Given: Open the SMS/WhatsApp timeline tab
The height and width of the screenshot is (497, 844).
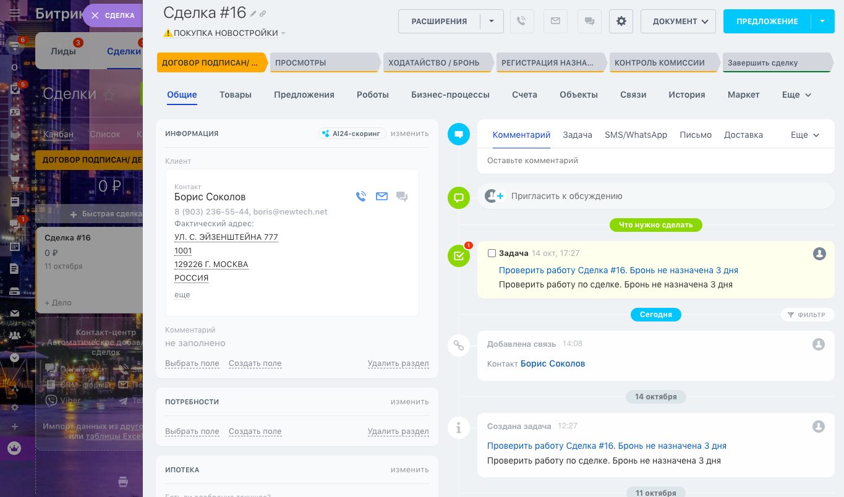Looking at the screenshot, I should [636, 135].
